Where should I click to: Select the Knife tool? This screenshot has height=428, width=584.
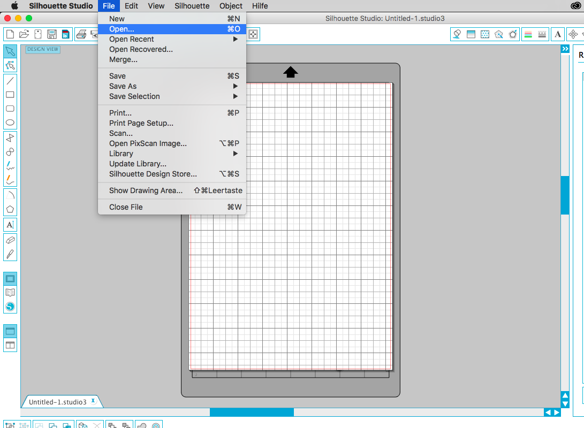10,254
